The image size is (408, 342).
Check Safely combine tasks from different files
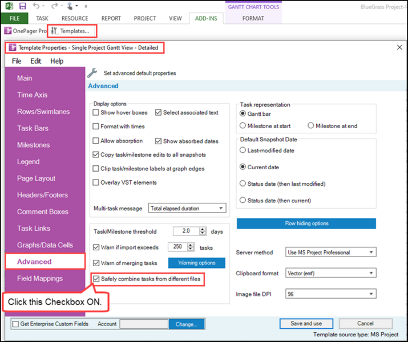coord(96,279)
